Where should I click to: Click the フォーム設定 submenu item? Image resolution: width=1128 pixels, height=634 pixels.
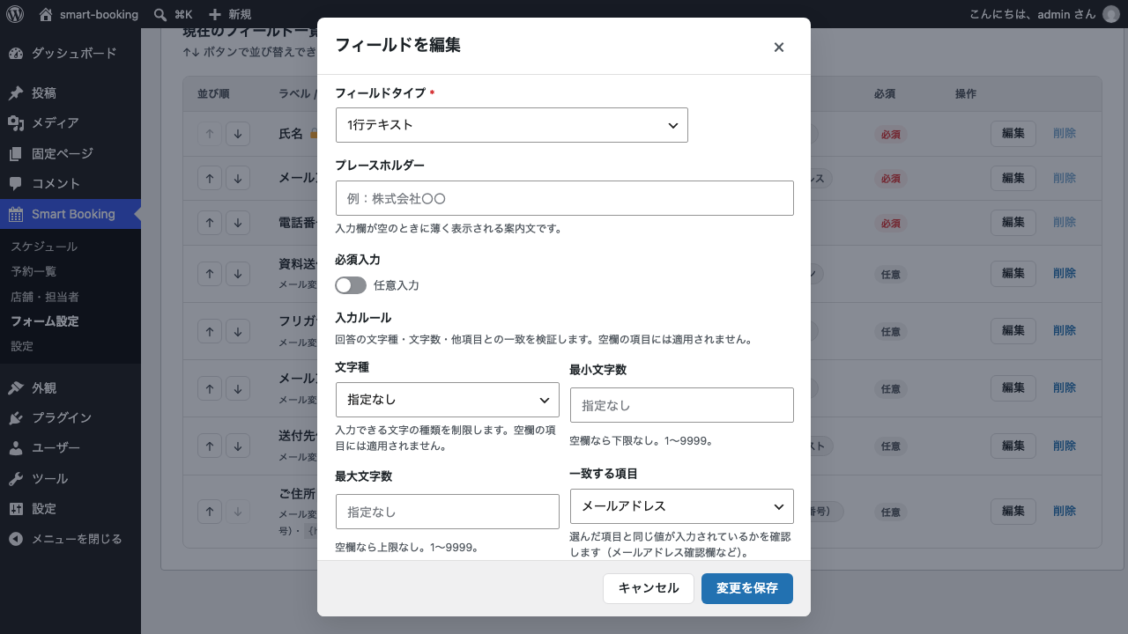[x=45, y=321]
